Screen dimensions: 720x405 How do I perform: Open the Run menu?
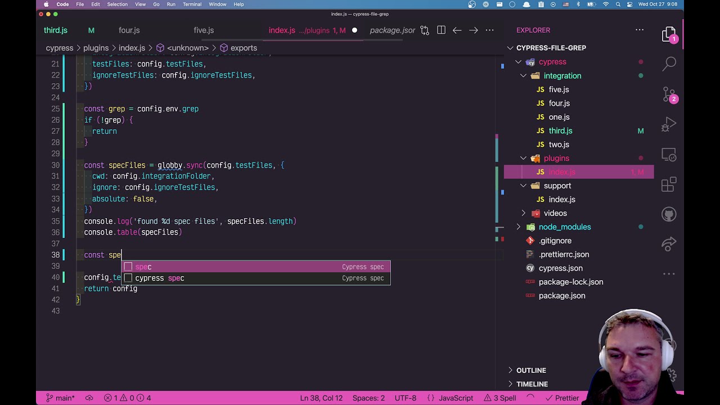tap(171, 4)
